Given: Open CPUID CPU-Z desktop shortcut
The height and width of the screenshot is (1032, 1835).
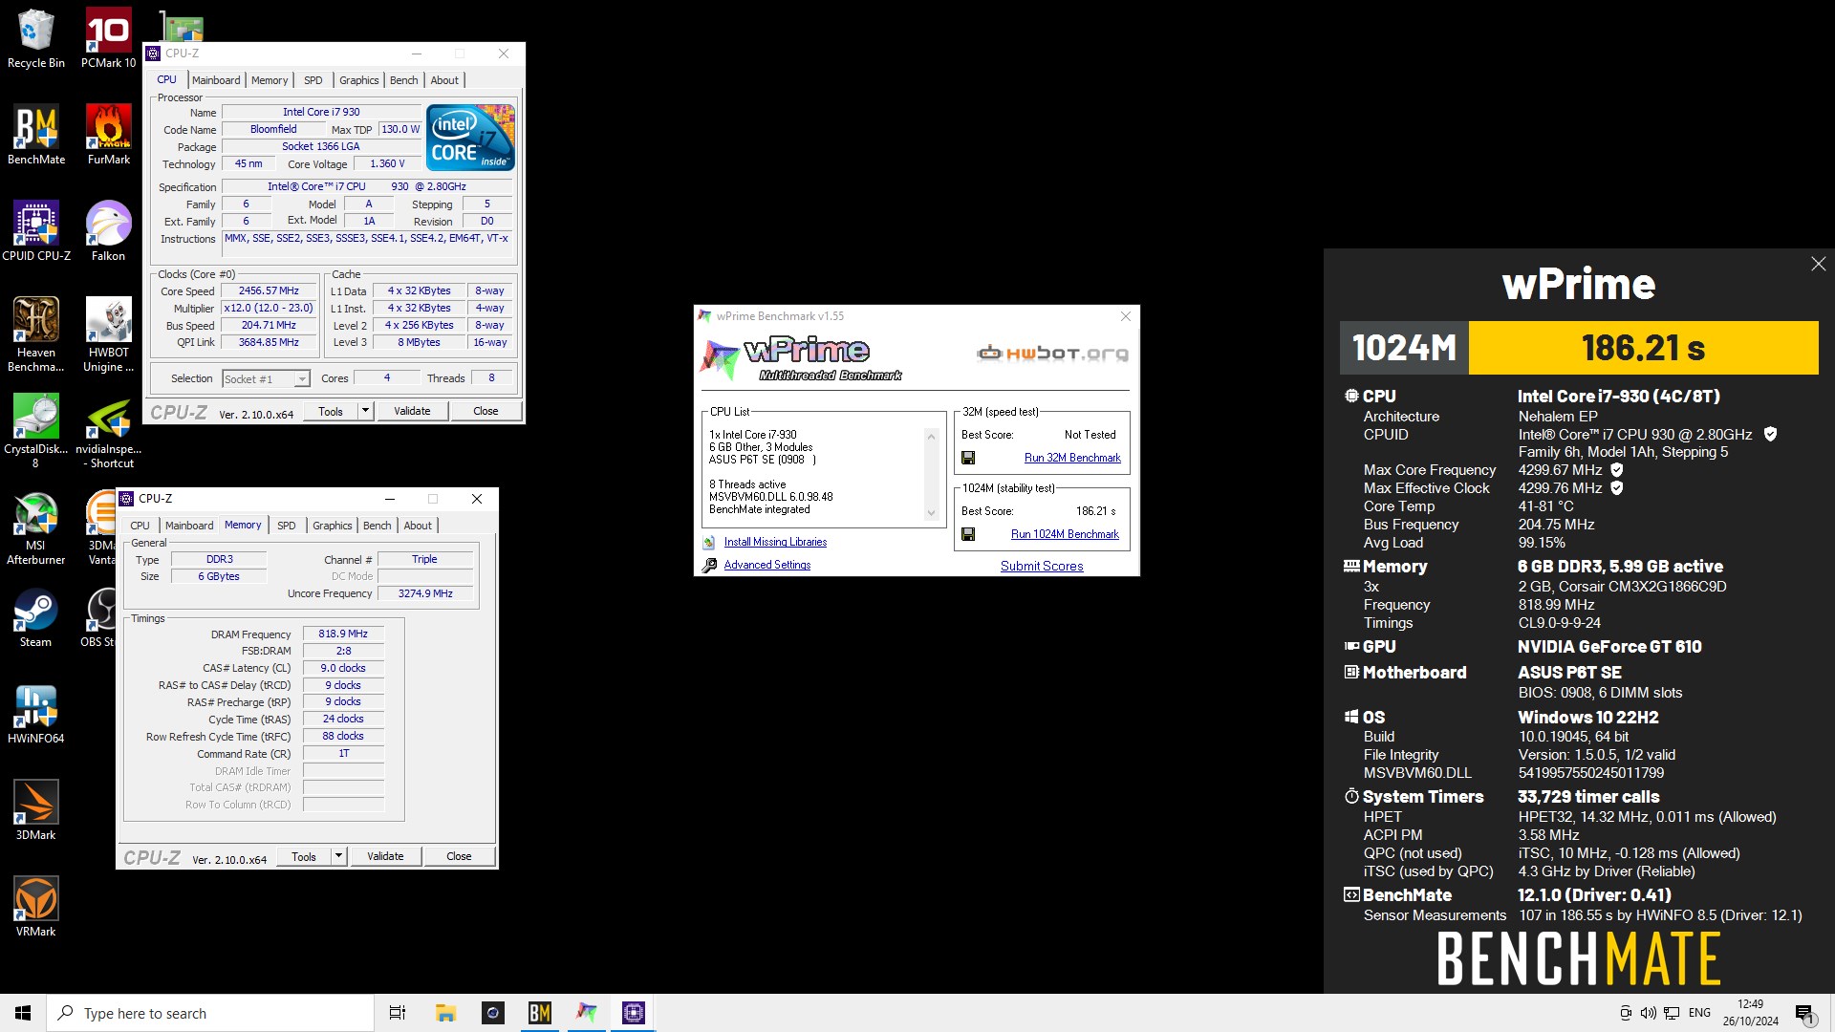Looking at the screenshot, I should pos(36,231).
